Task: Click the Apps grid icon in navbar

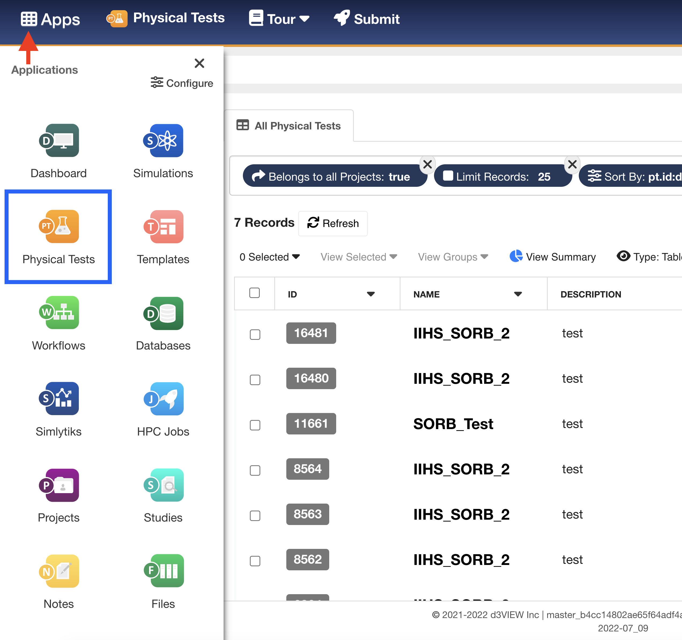Action: pyautogui.click(x=29, y=19)
